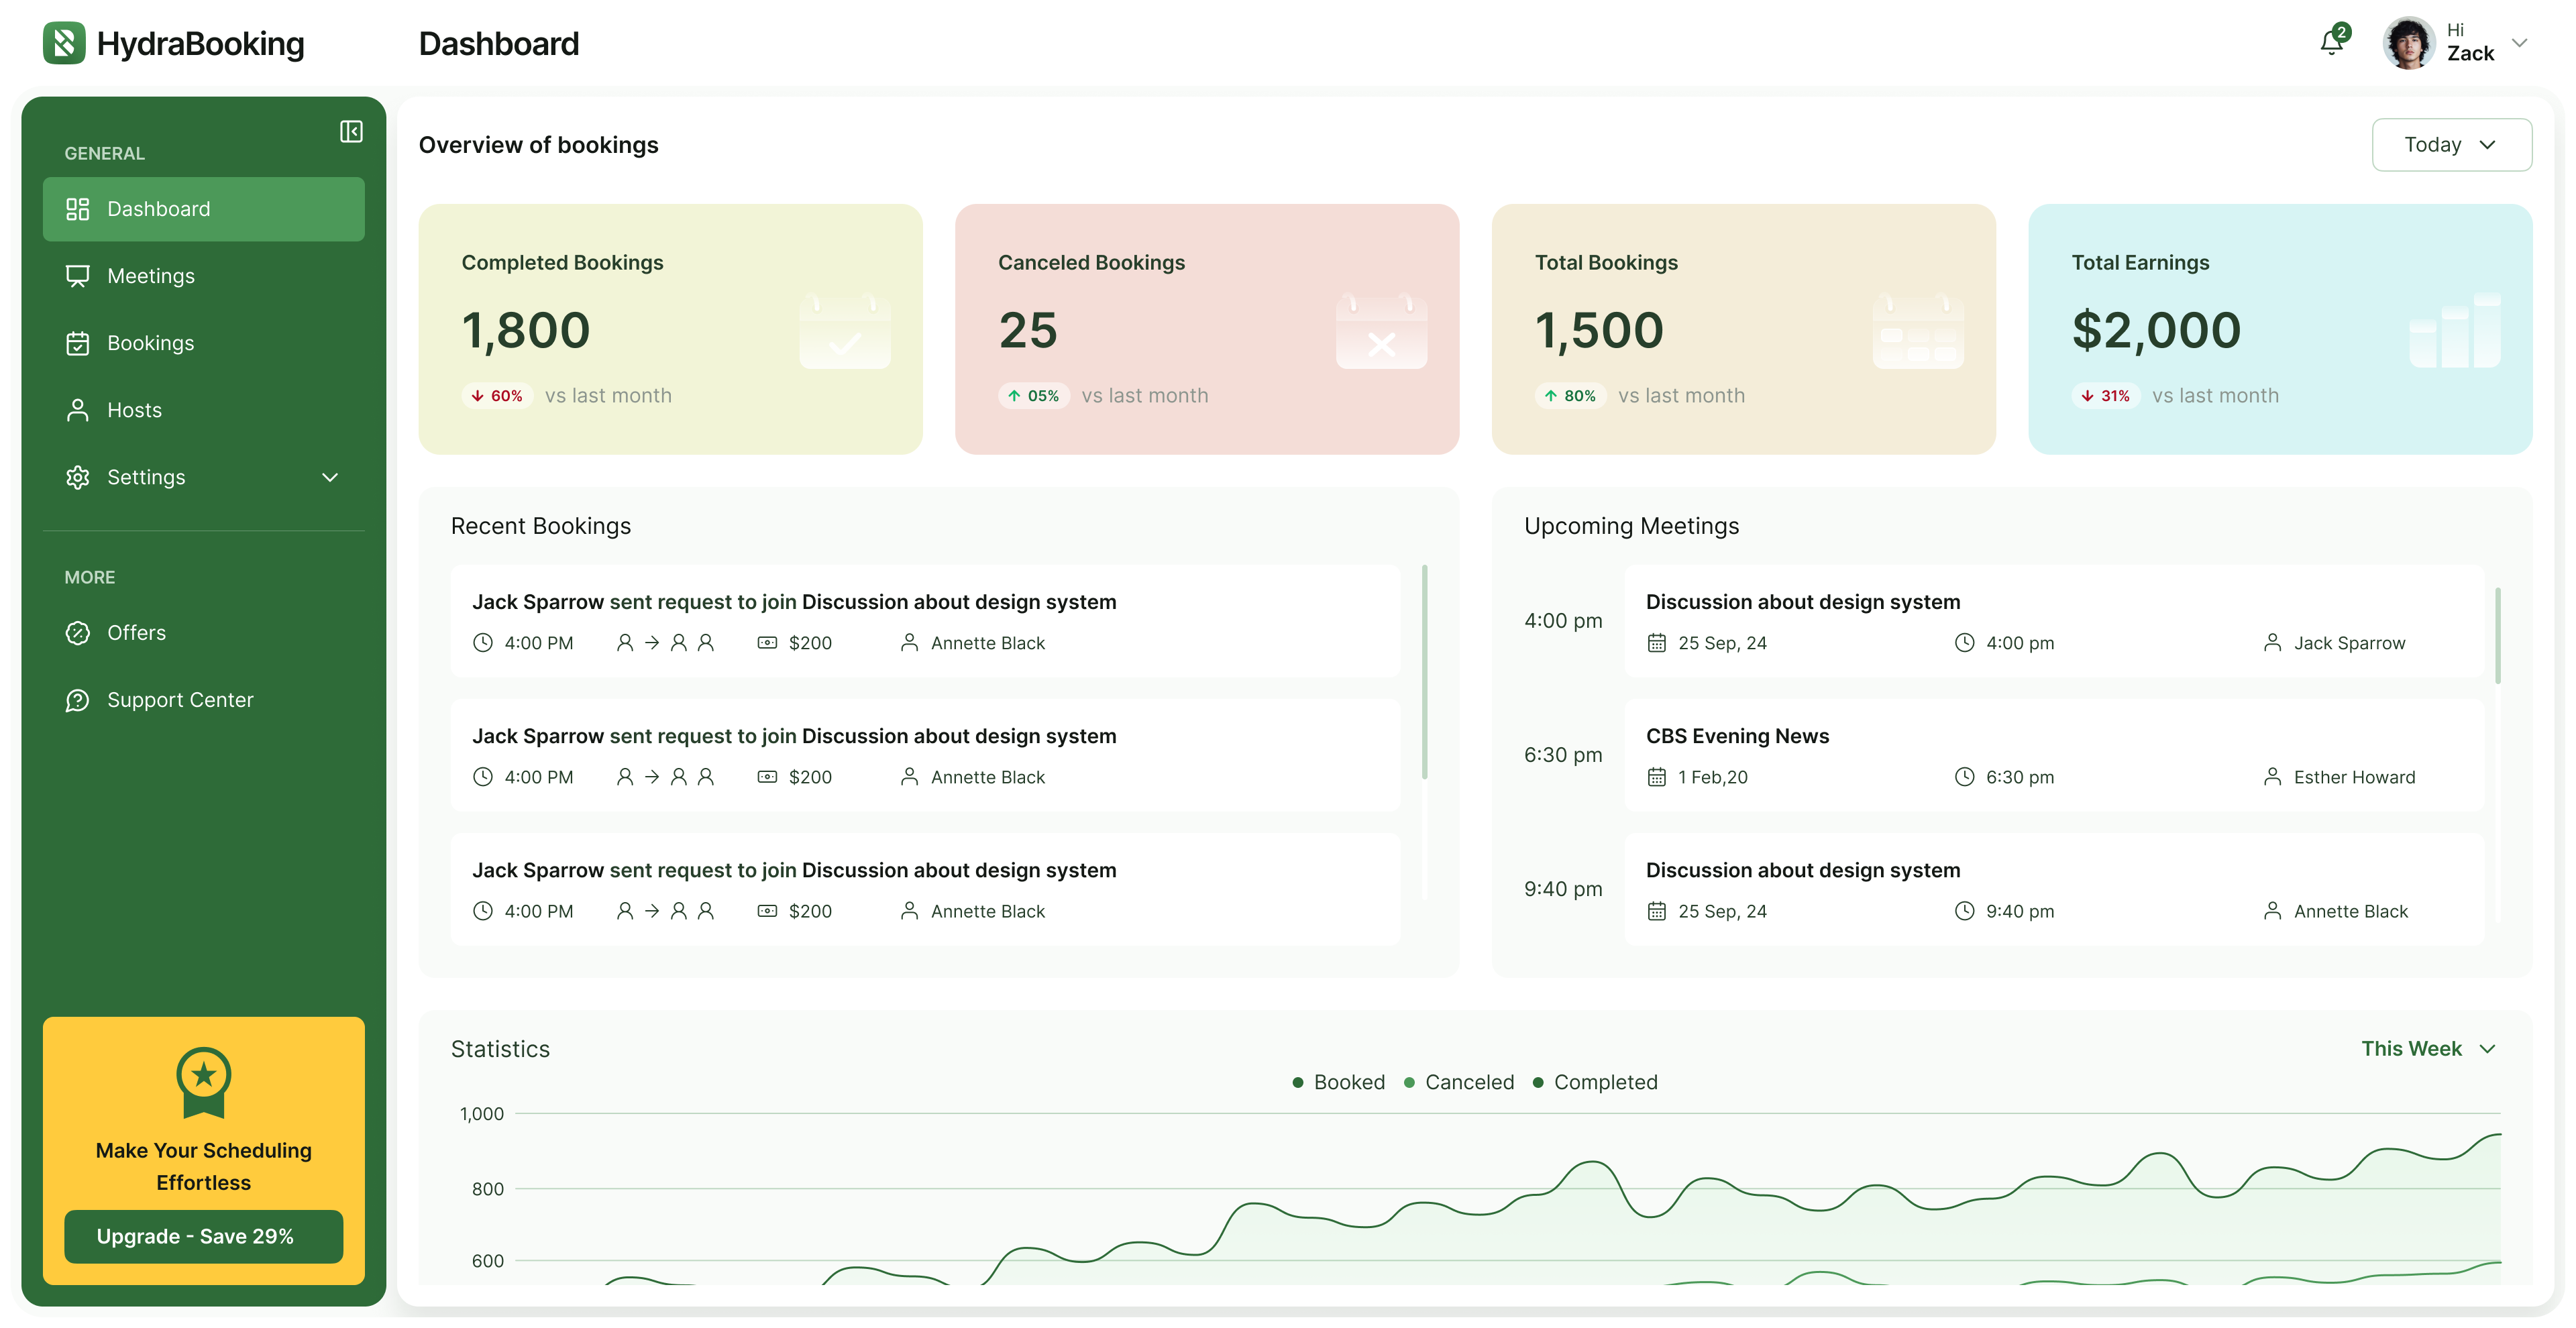2576x1328 pixels.
Task: Select the Meetings sidebar icon
Action: point(78,276)
